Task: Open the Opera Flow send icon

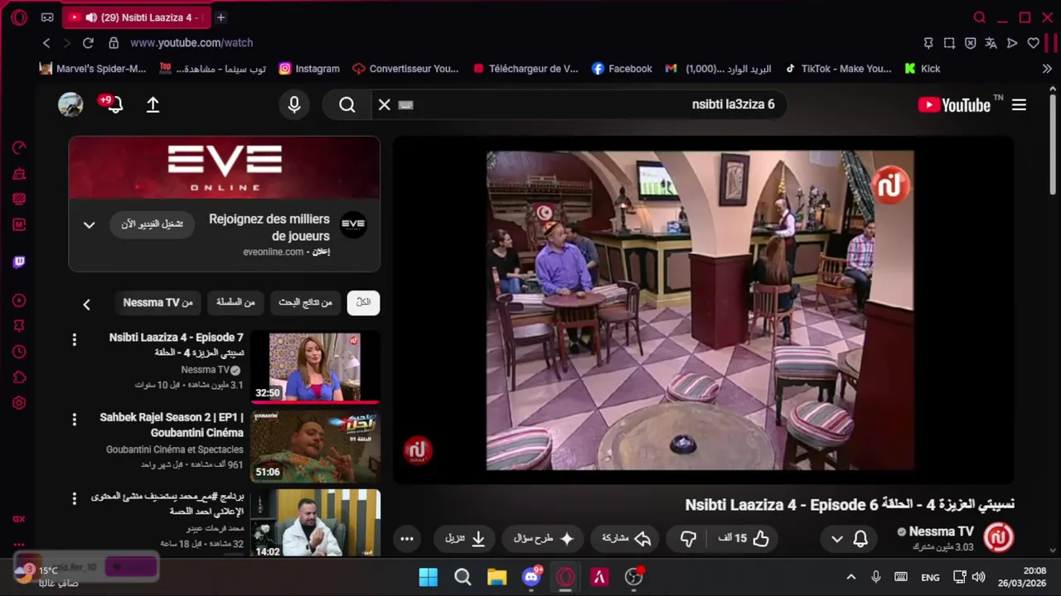Action: click(x=1012, y=43)
